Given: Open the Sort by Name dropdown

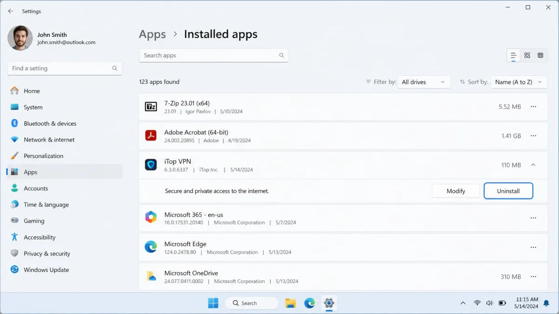Looking at the screenshot, I should coord(519,82).
